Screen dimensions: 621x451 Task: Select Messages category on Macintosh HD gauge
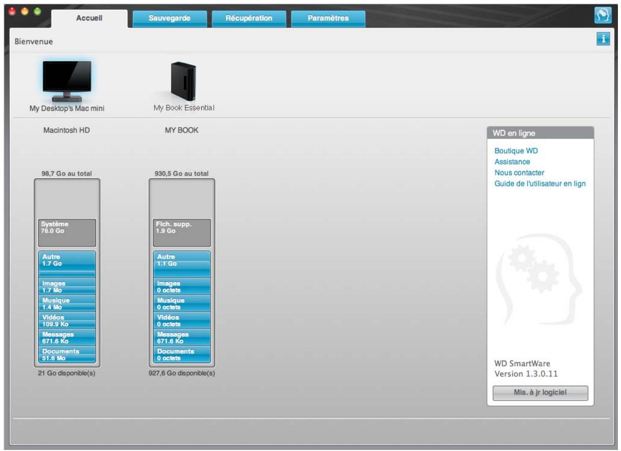(67, 336)
